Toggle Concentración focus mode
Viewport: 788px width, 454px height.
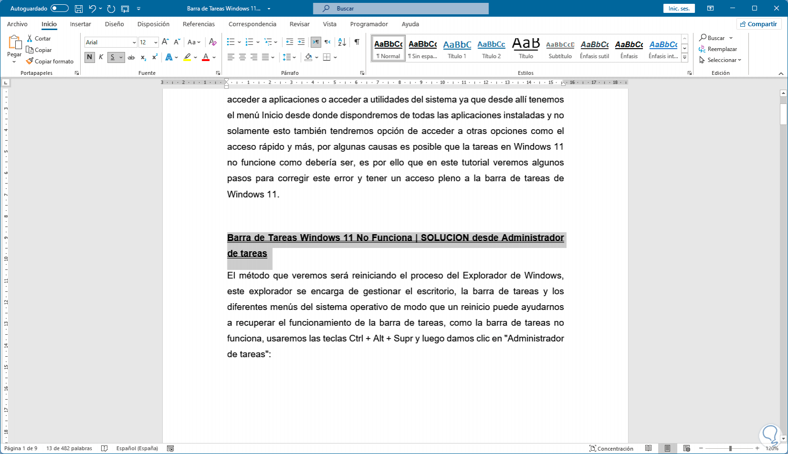click(x=611, y=448)
